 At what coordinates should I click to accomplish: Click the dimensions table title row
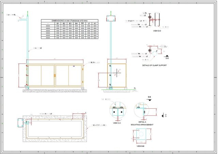coord(69,21)
